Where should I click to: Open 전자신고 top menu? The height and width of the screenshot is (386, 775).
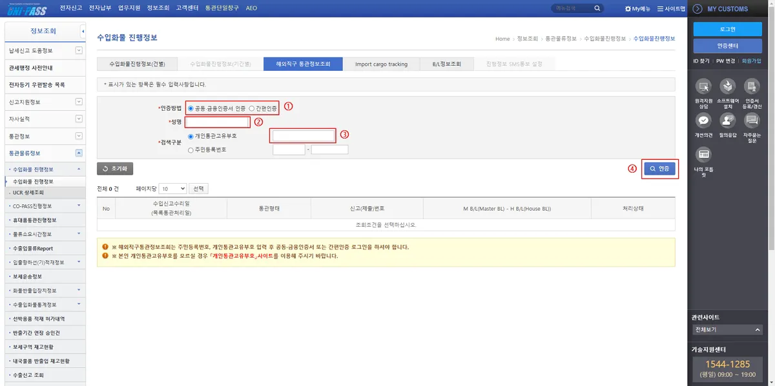pyautogui.click(x=71, y=8)
